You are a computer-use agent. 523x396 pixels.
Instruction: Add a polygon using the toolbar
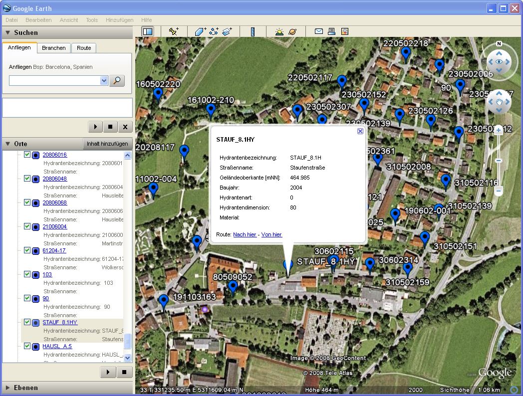coord(201,31)
